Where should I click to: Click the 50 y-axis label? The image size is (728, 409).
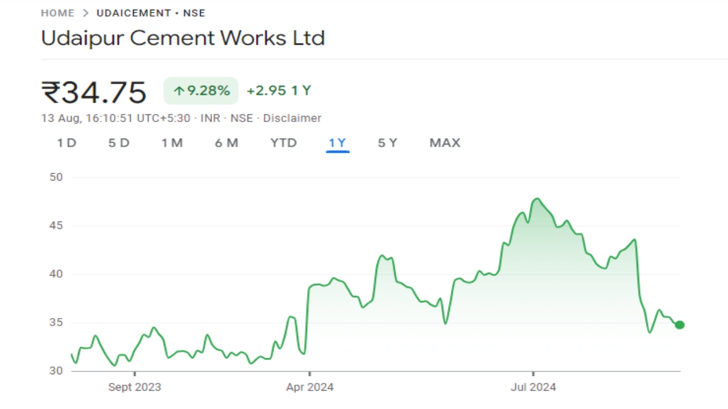click(x=56, y=177)
